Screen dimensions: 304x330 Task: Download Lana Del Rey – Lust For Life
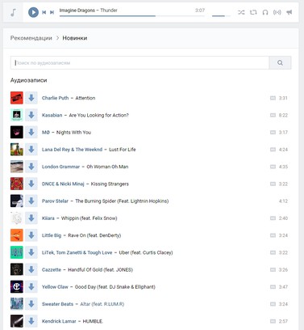click(31, 150)
